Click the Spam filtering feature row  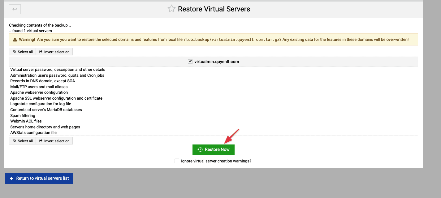pos(23,116)
